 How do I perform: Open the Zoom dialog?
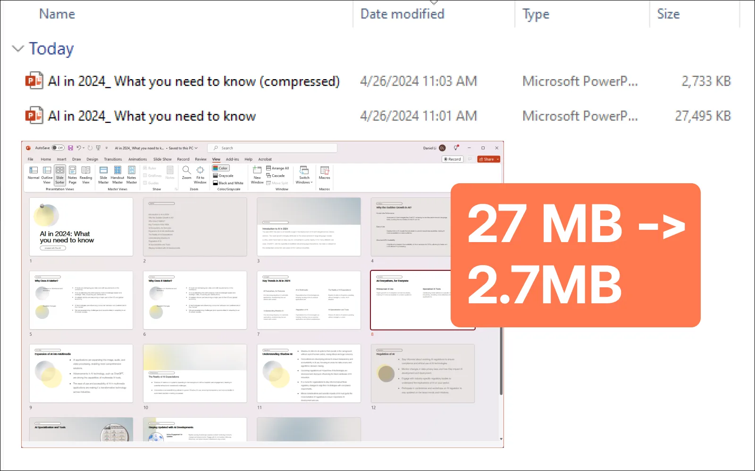point(186,172)
